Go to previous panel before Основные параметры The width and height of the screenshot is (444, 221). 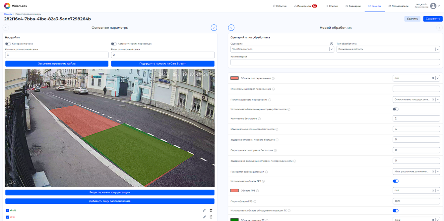click(6, 28)
